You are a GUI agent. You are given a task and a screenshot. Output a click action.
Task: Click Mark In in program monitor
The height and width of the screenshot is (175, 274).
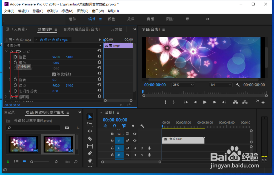[x=165, y=102]
